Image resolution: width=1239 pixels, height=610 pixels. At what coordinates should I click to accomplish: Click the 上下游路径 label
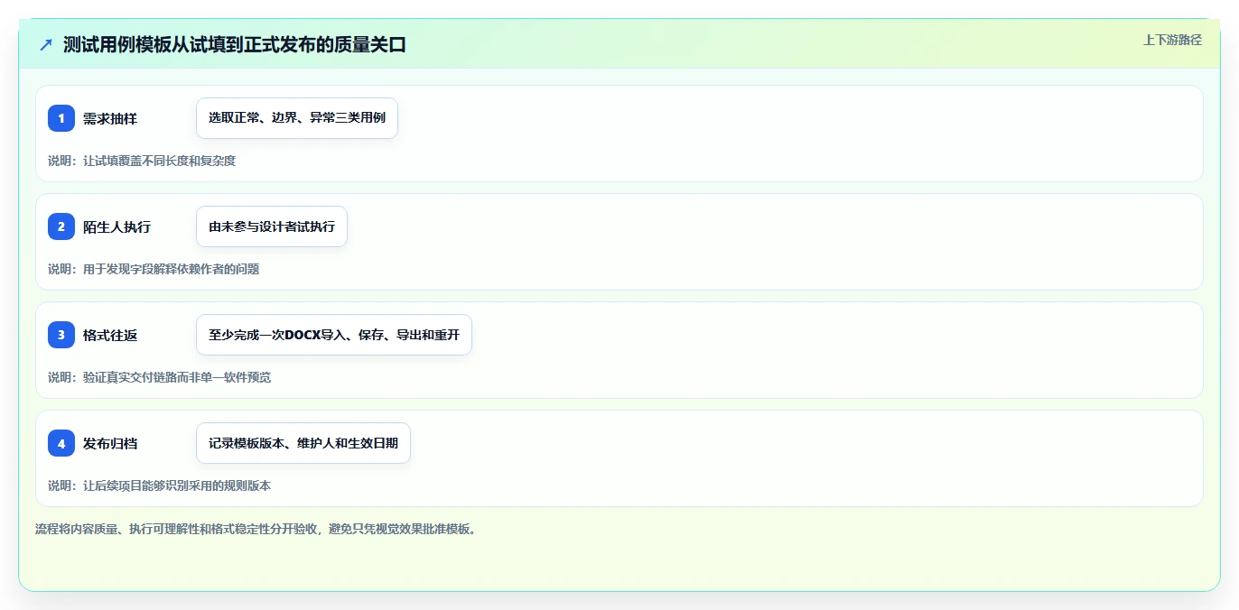tap(1172, 40)
